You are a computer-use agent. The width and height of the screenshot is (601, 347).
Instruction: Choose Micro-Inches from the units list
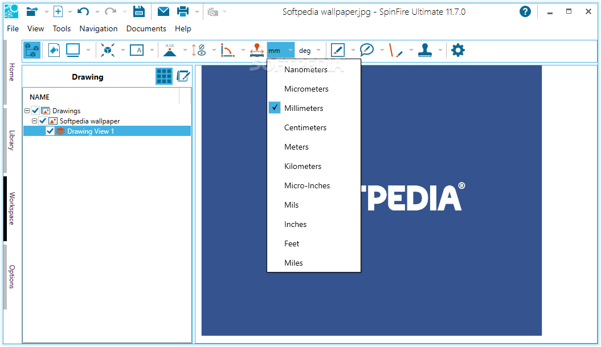pos(314,185)
